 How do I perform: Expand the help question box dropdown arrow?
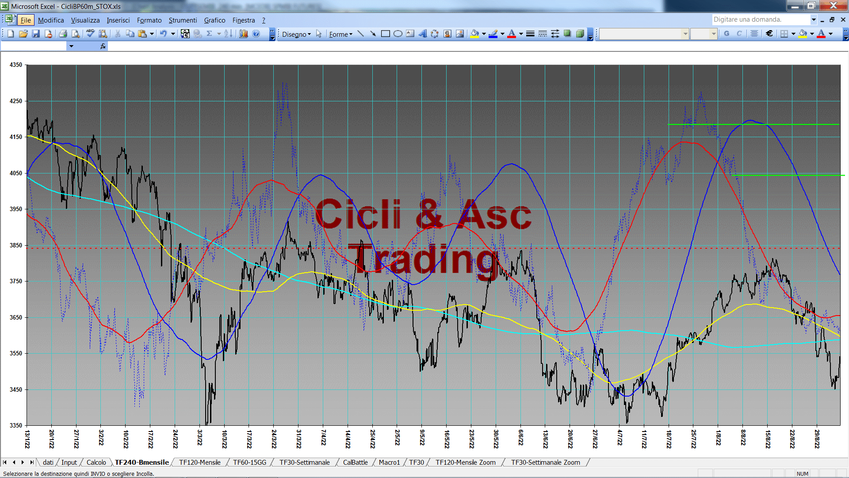(813, 19)
